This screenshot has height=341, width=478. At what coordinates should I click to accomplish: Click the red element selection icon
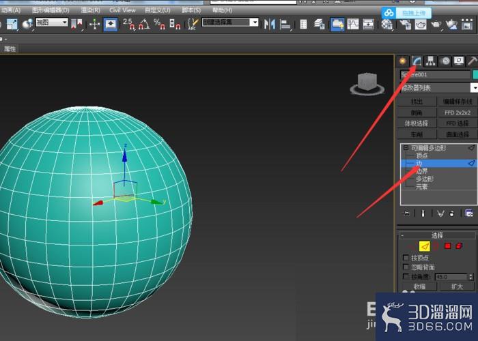(x=459, y=246)
